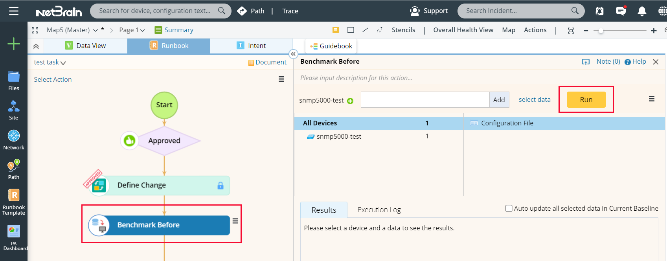Open Path in the left sidebar
667x261 pixels.
point(14,169)
